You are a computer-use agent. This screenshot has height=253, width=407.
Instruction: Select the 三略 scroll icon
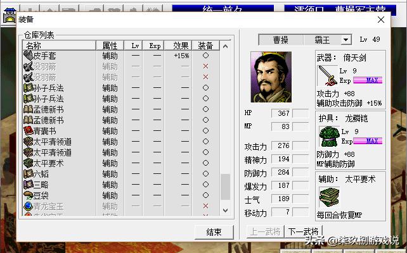coord(28,185)
